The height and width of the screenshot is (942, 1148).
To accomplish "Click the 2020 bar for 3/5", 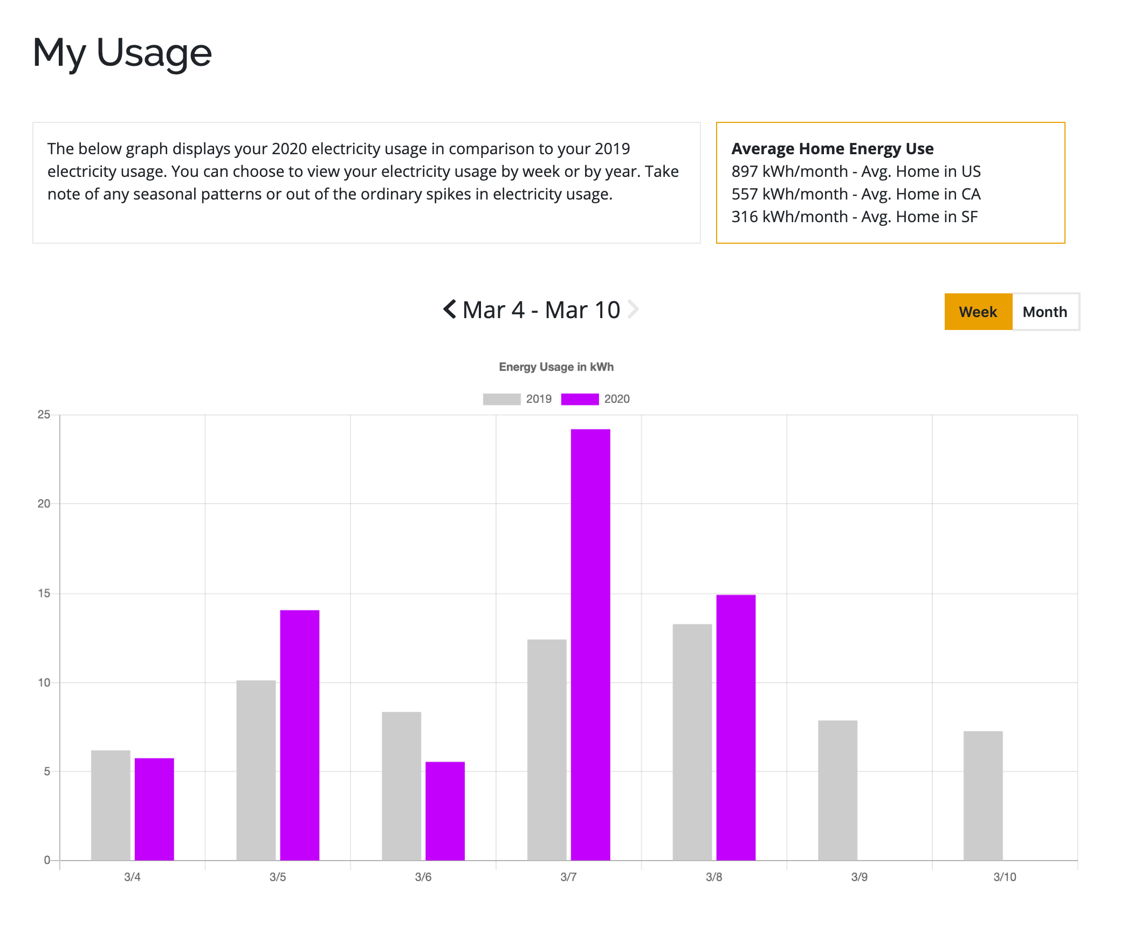I will [299, 735].
